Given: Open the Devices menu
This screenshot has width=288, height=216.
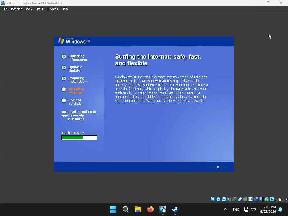Looking at the screenshot, I should [53, 9].
